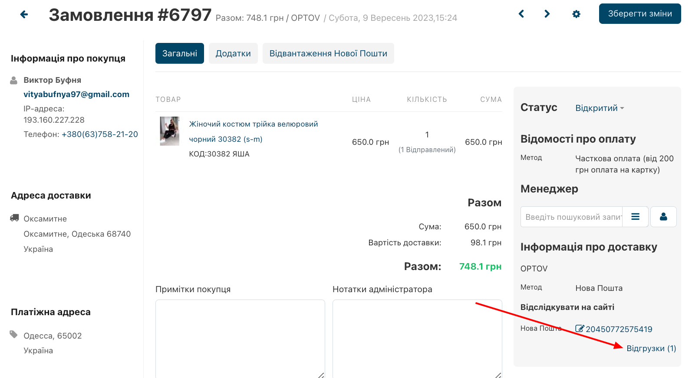This screenshot has width=692, height=378.
Task: Switch to the Загальні tab
Action: tap(179, 53)
